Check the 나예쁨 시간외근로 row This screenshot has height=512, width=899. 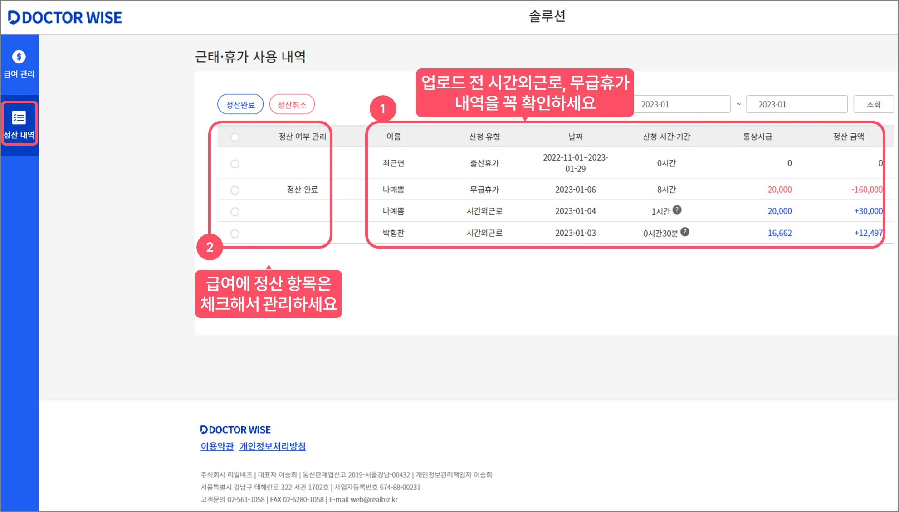(x=235, y=212)
